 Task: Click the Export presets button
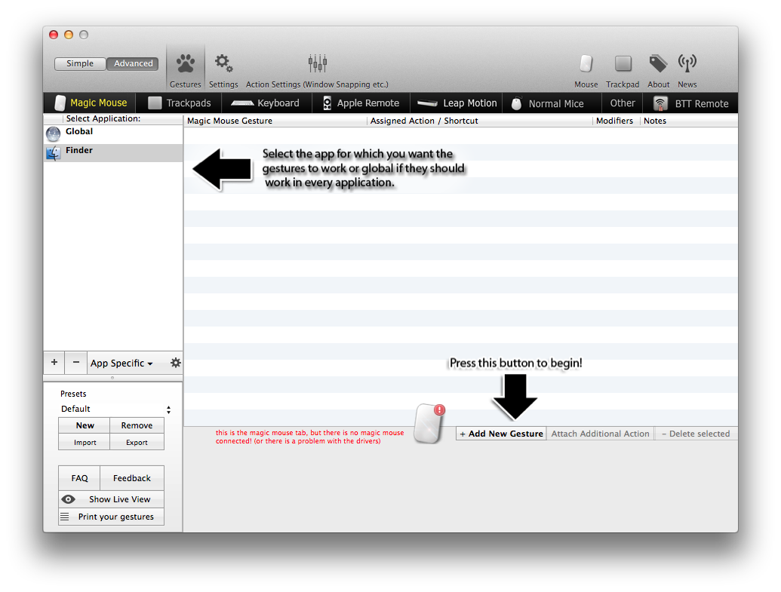137,443
